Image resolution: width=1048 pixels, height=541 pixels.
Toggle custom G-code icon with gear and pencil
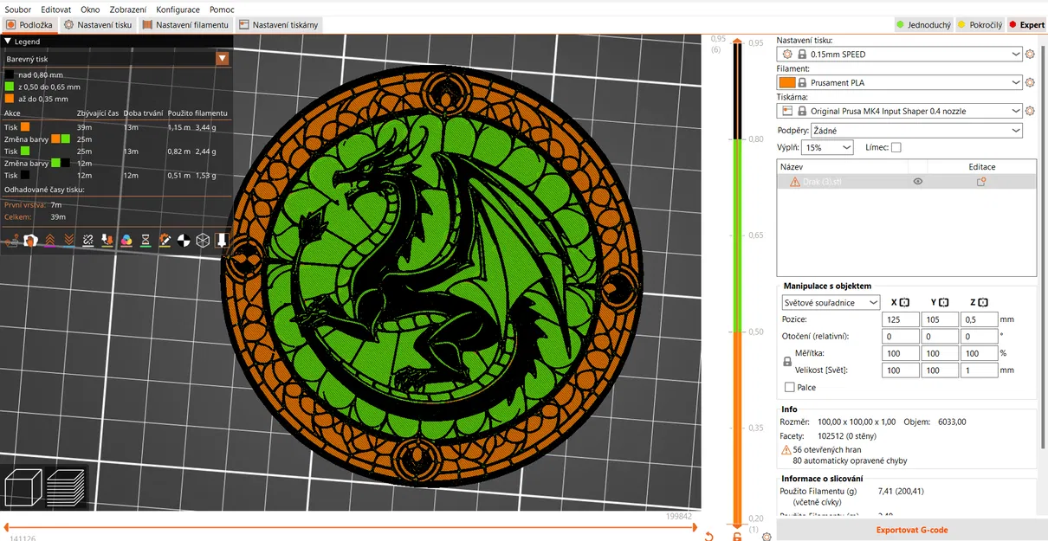165,240
